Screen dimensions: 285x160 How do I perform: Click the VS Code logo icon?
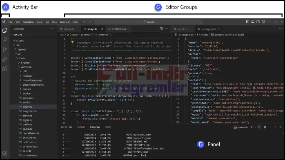click(4, 22)
